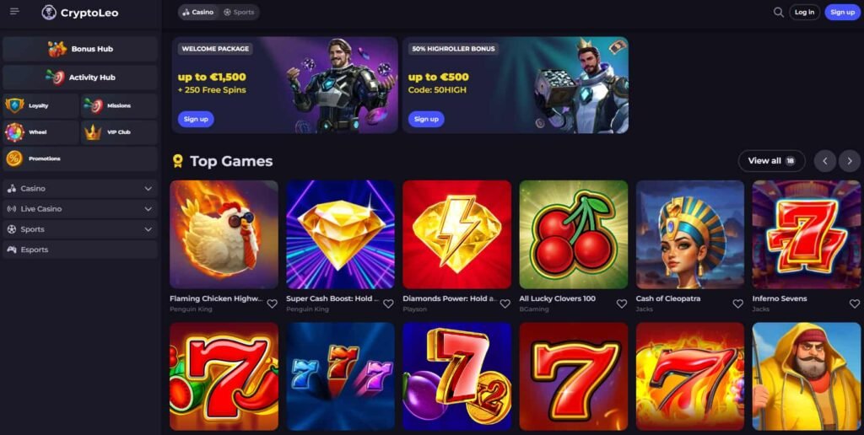The height and width of the screenshot is (435, 864).
Task: Open the Wheel icon
Action: pyautogui.click(x=14, y=132)
